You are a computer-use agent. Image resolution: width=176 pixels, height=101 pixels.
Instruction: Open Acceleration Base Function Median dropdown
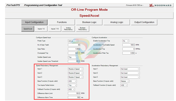click(x=125, y=81)
